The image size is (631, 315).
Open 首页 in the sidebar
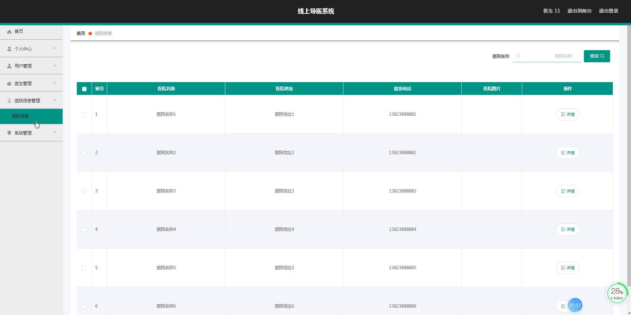pos(31,32)
